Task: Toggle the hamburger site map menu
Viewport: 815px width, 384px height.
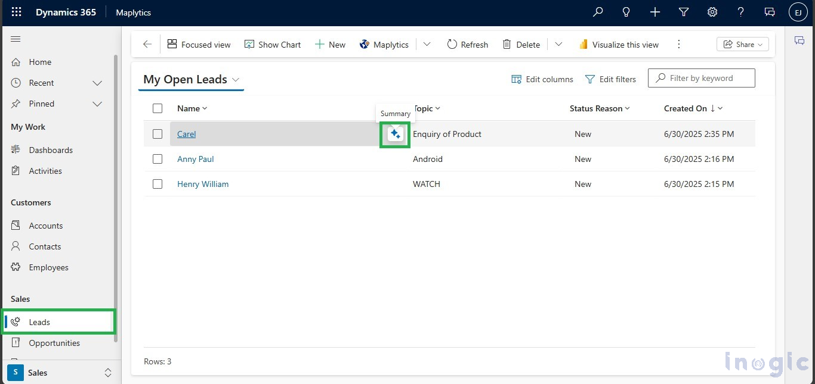Action: [16, 39]
